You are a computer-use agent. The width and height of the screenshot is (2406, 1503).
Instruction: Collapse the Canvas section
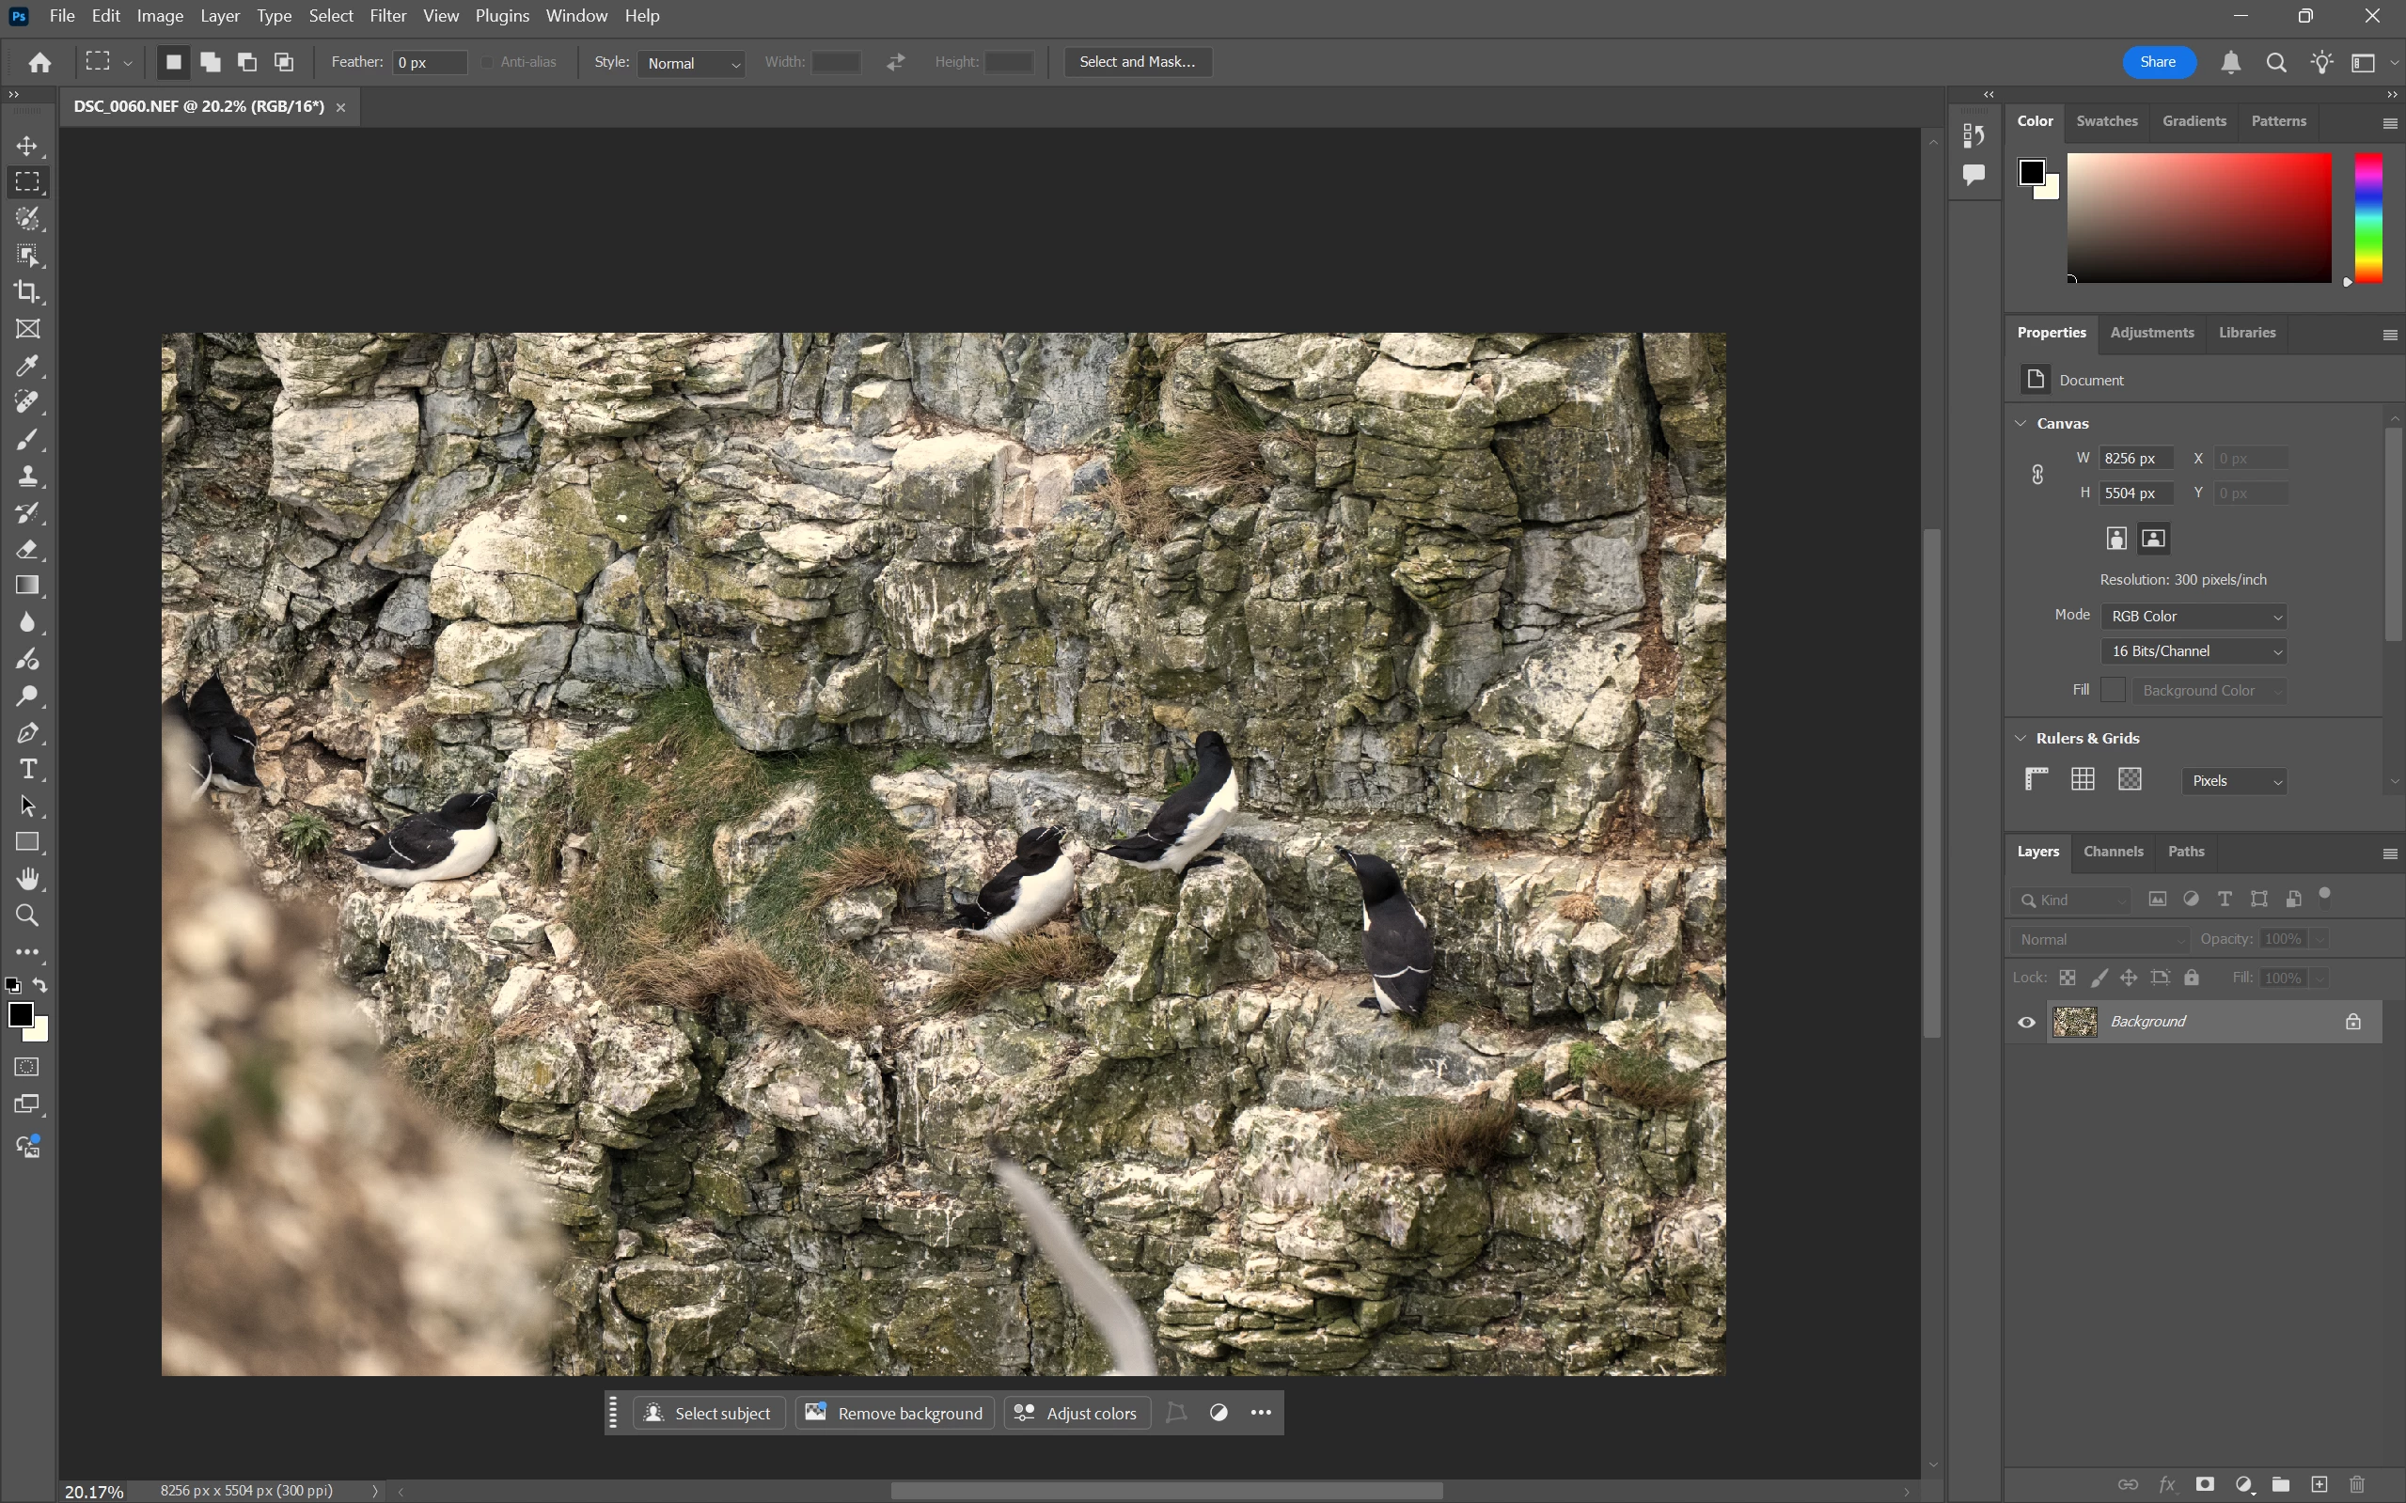pos(2021,424)
